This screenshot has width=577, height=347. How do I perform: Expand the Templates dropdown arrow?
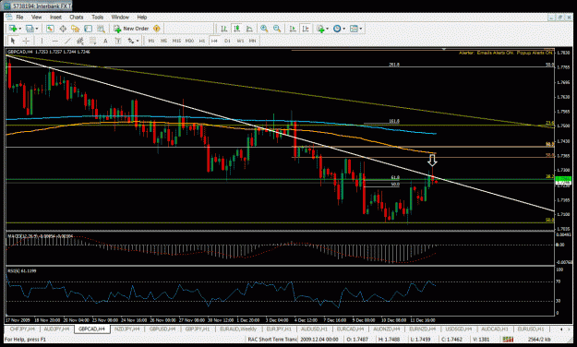tap(361, 29)
